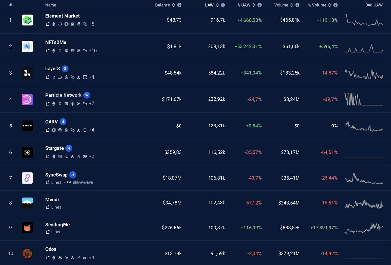Select the CARV logo icon

pos(27,126)
